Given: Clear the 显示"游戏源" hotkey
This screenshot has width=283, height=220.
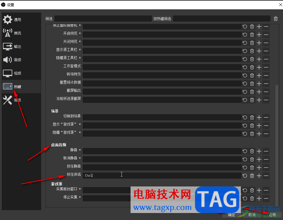Looking at the screenshot, I should tap(252, 126).
